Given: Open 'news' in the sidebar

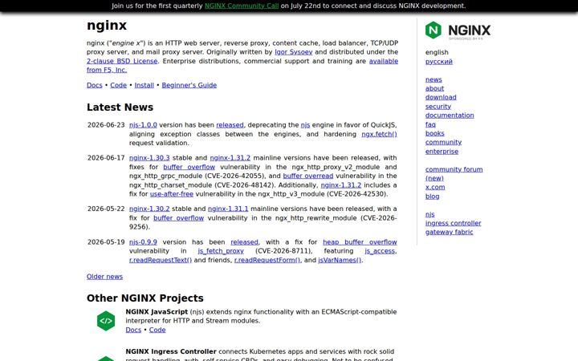Looking at the screenshot, I should pyautogui.click(x=433, y=79).
